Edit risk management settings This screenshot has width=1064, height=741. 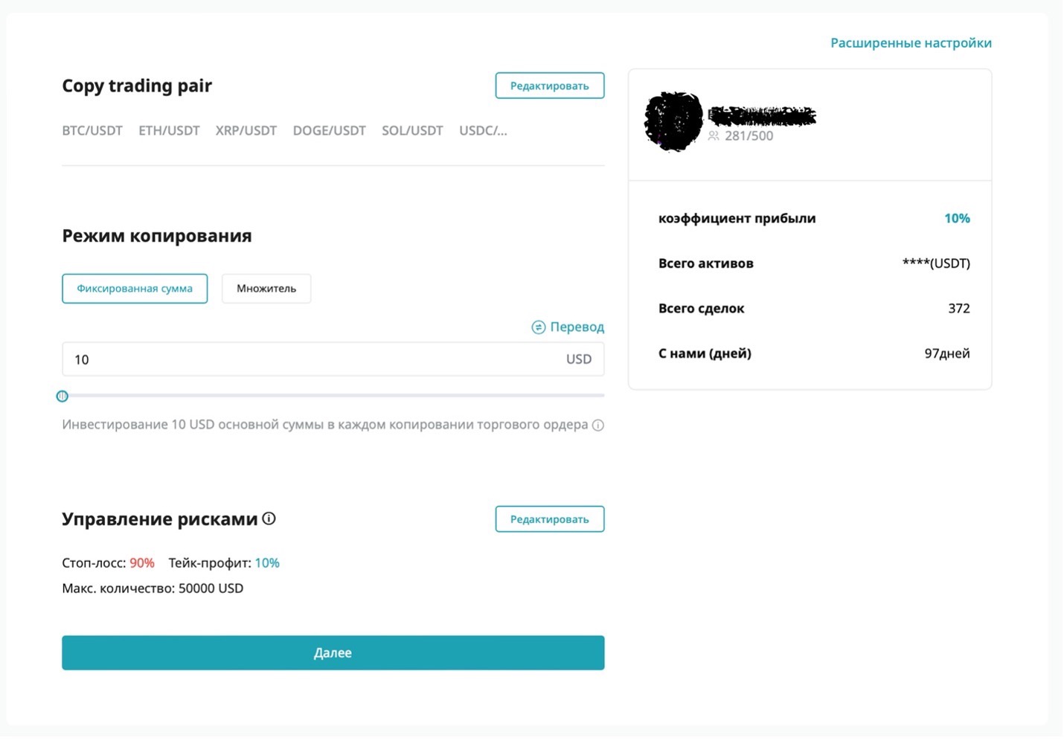[549, 519]
